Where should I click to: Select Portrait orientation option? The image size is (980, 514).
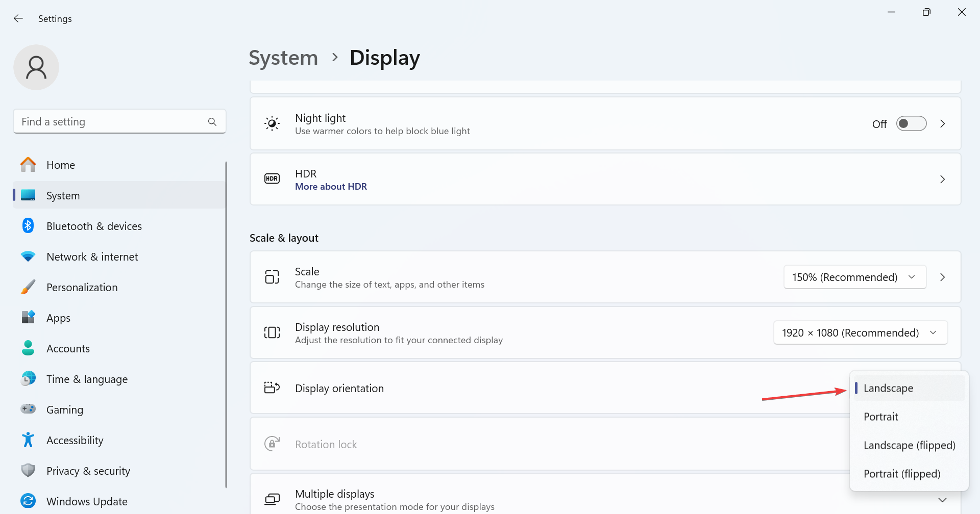909,417
